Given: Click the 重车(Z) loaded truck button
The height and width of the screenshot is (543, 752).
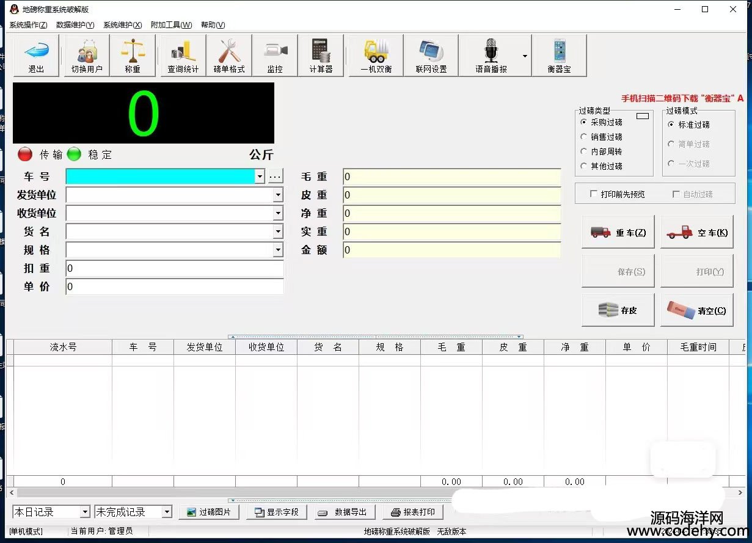Looking at the screenshot, I should click(618, 232).
